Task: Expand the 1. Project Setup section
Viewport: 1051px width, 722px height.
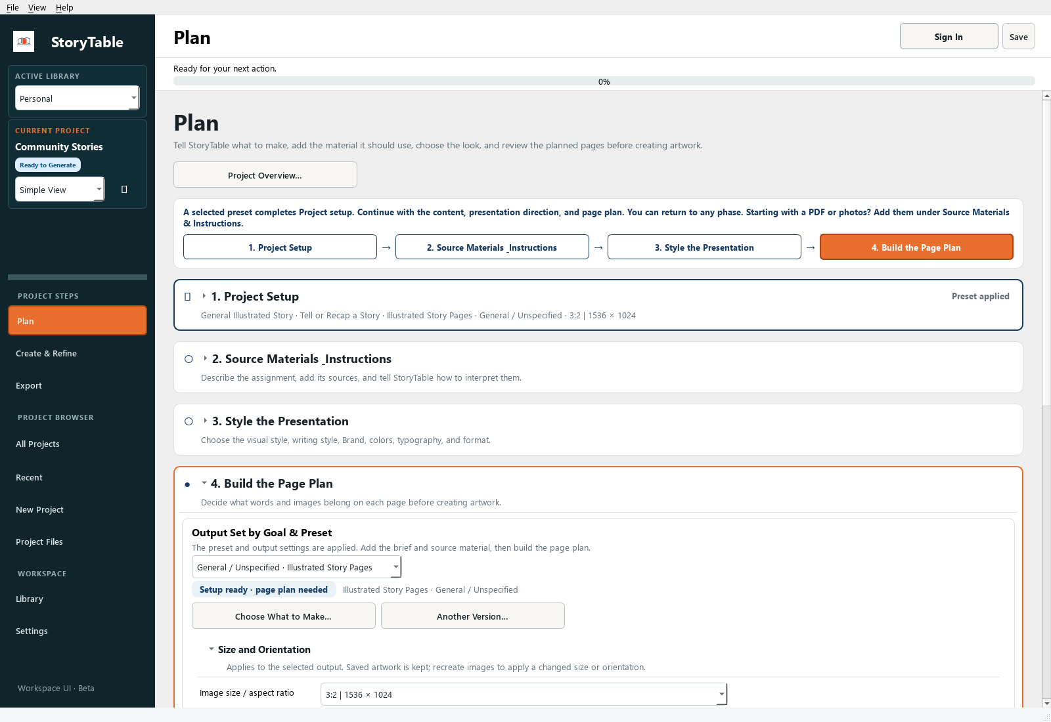Action: 204,296
